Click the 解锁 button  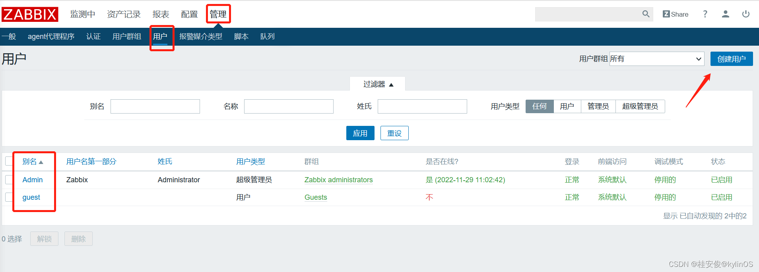[x=44, y=239]
